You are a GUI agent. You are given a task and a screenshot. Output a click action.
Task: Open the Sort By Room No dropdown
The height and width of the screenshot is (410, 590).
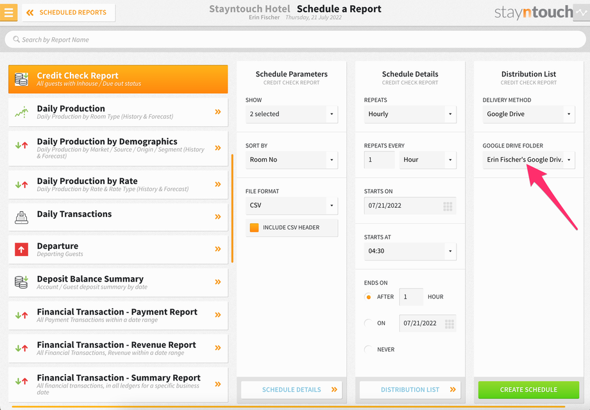coord(292,160)
